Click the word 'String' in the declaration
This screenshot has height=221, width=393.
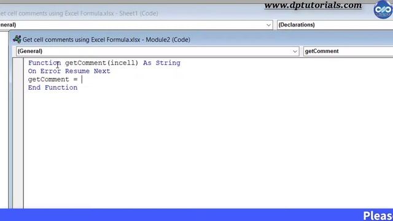168,63
